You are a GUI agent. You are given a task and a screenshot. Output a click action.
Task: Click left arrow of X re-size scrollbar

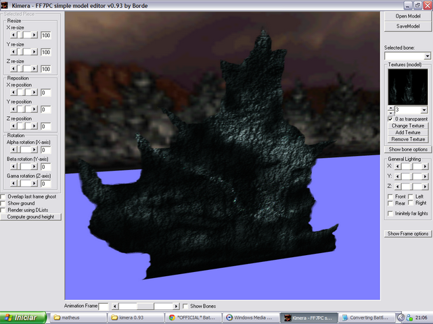[14, 35]
